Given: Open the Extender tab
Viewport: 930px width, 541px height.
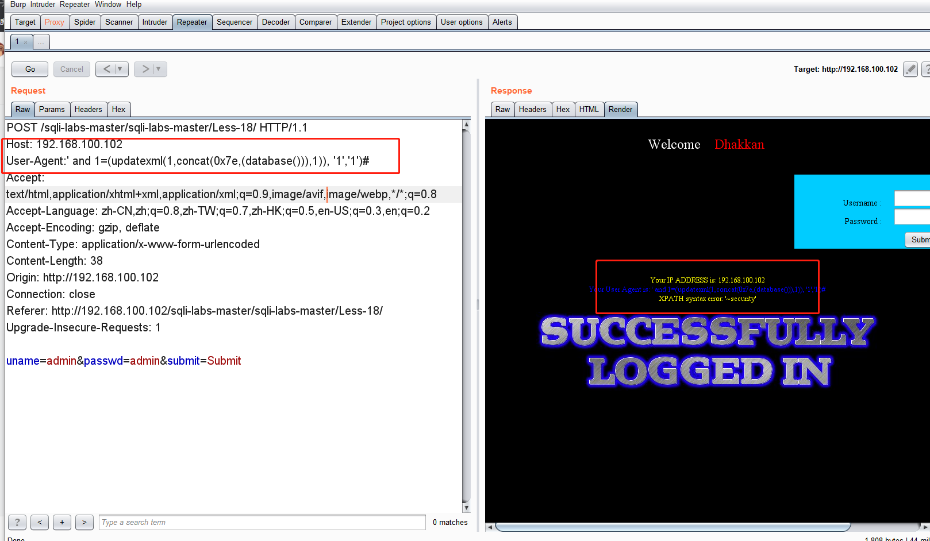Looking at the screenshot, I should click(356, 22).
